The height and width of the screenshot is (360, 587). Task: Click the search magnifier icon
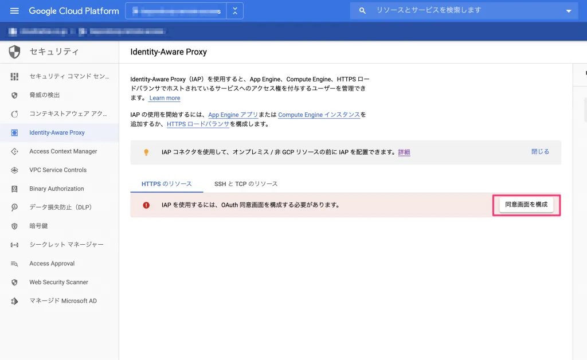(362, 11)
